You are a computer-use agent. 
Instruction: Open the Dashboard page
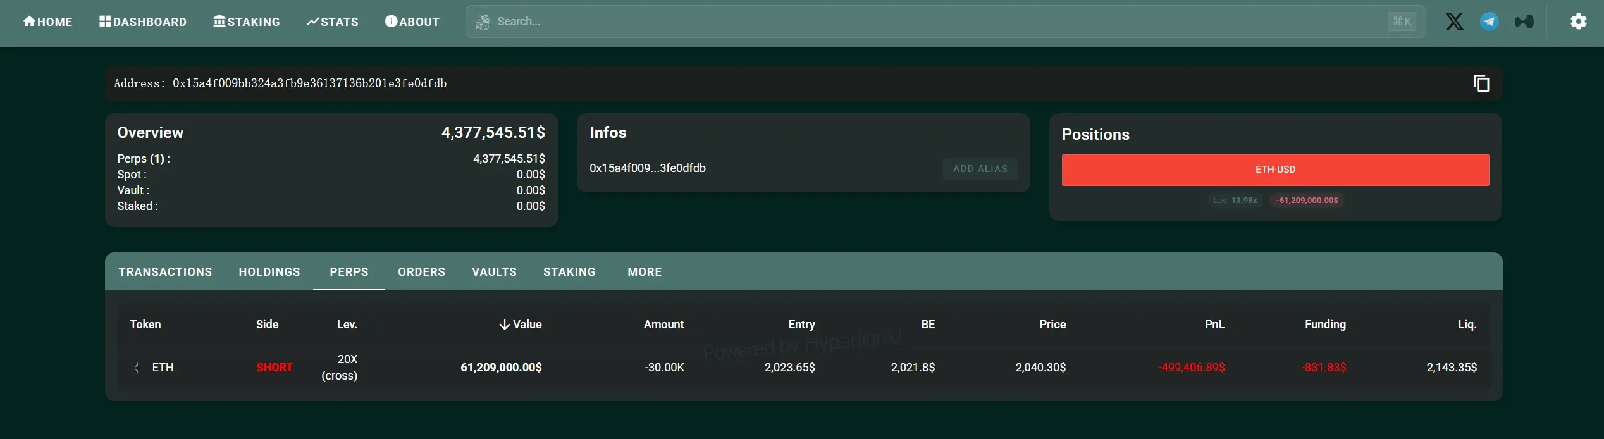[143, 22]
